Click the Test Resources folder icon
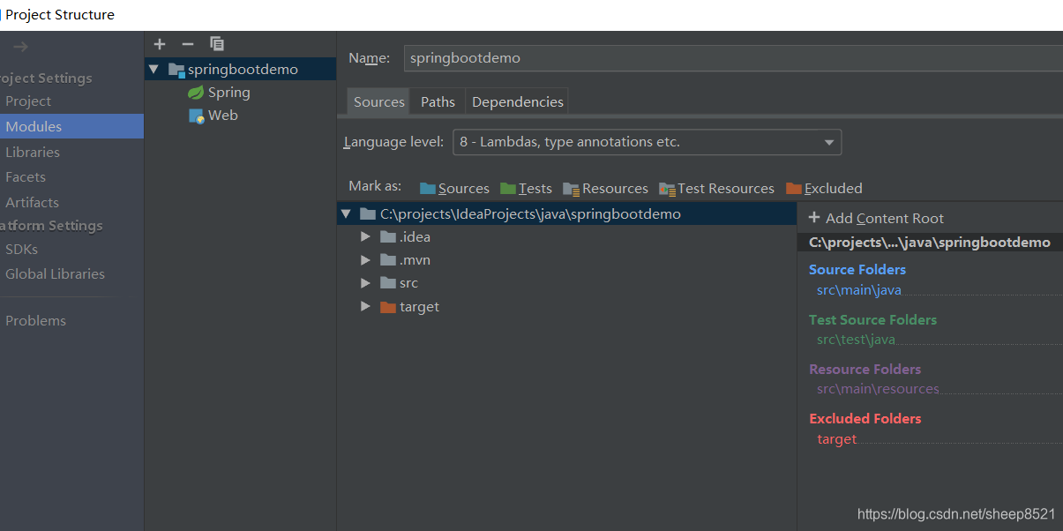 666,189
